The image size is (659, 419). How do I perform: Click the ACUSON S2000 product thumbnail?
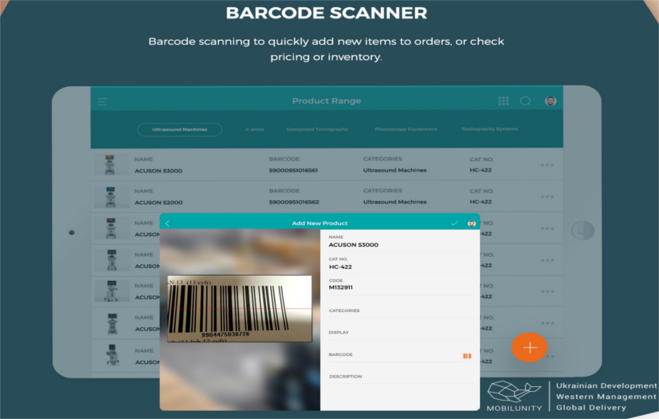(x=110, y=196)
